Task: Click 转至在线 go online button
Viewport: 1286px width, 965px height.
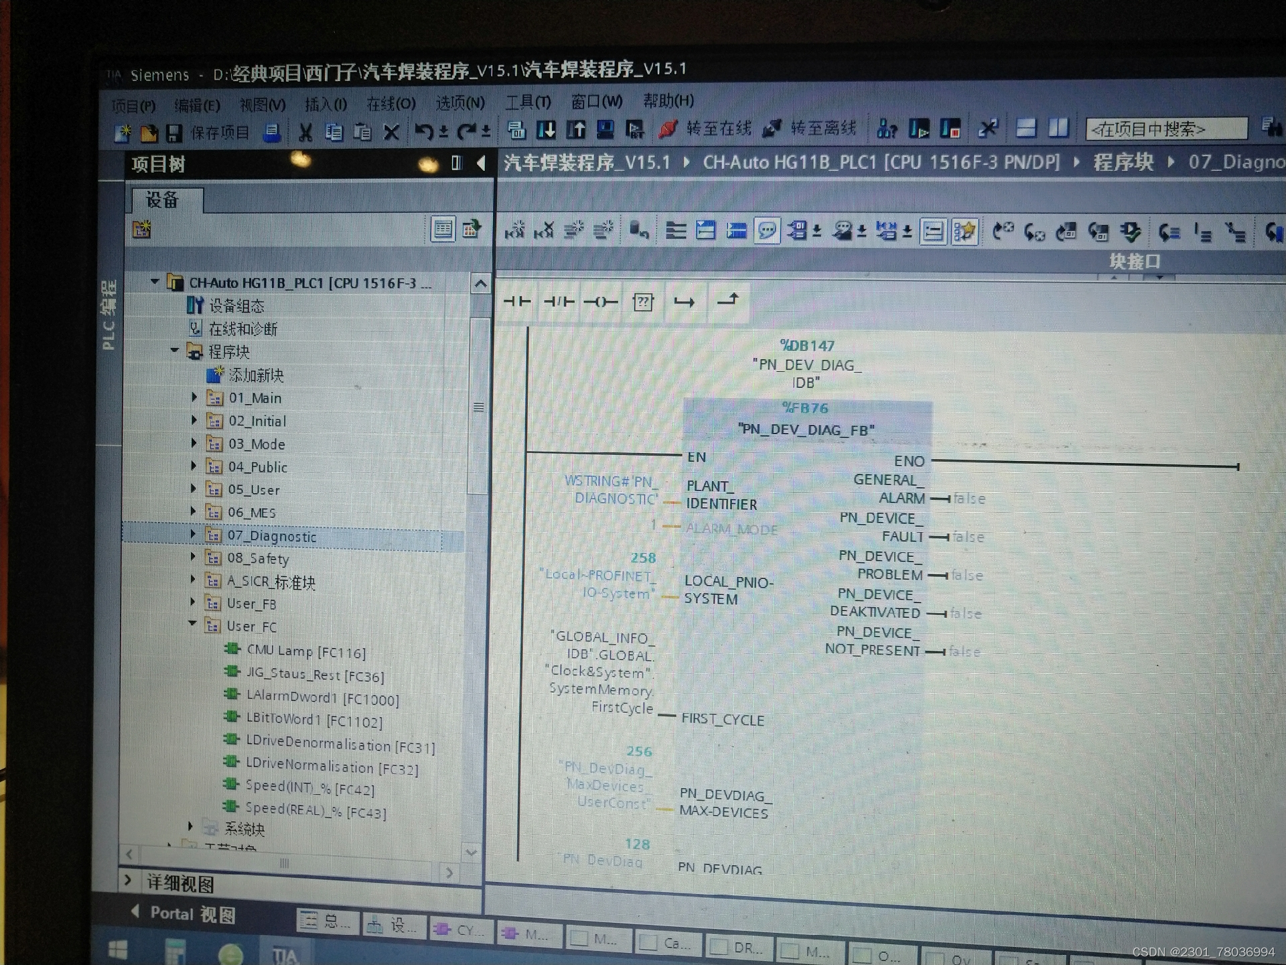Action: [706, 128]
